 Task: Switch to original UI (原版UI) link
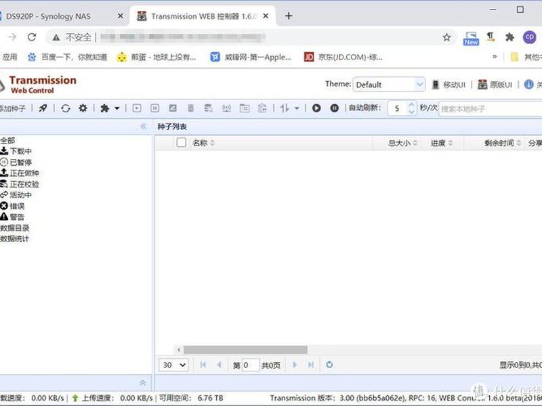(x=495, y=85)
